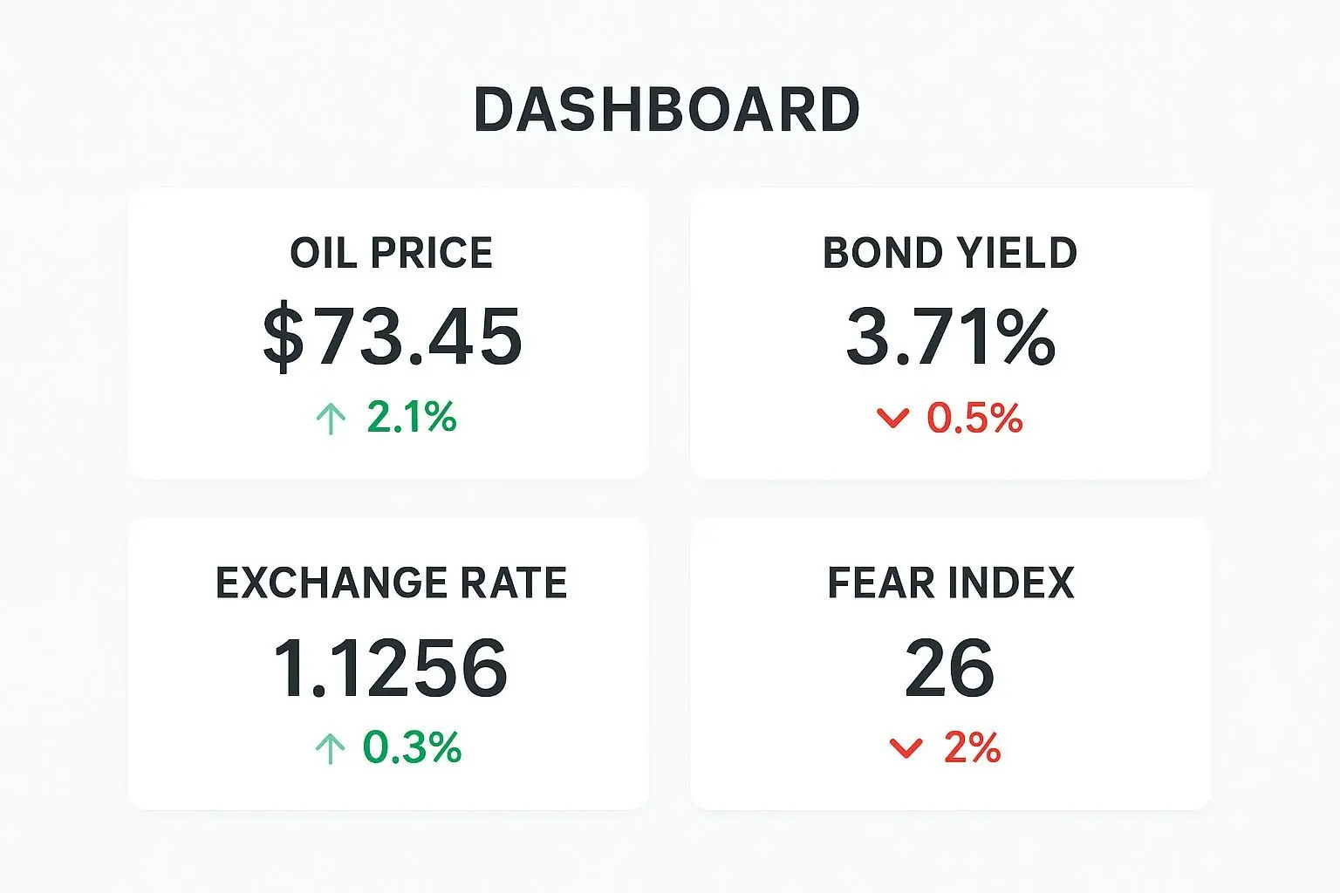Click the dollar sign in the oil price
Screen dimensions: 1340x893
(x=284, y=337)
